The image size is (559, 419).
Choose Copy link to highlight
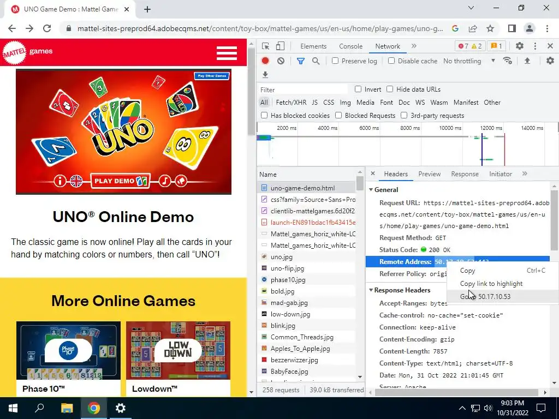[503, 284]
